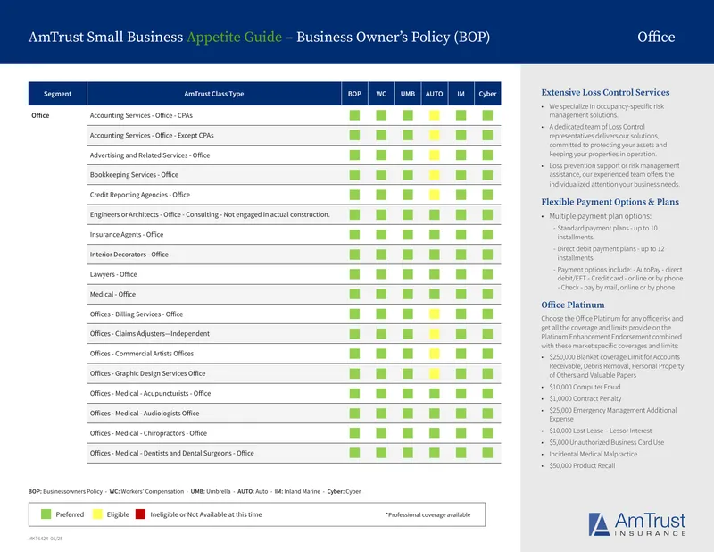Click "Insurance Agents - Office" row text
The width and height of the screenshot is (714, 552).
tap(127, 234)
